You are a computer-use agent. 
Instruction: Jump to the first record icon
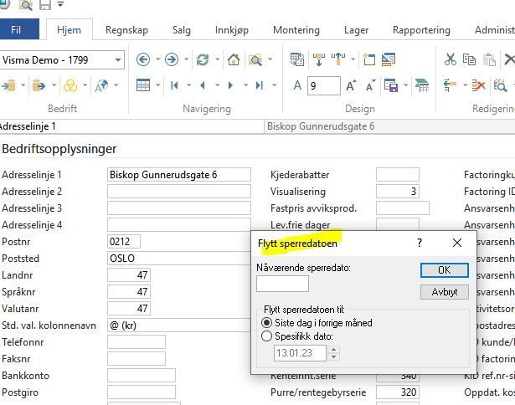click(174, 85)
